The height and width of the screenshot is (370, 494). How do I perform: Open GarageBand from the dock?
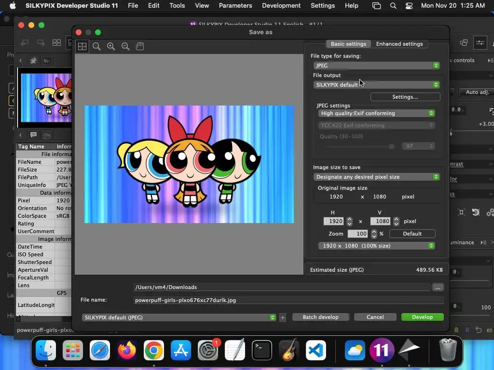289,350
